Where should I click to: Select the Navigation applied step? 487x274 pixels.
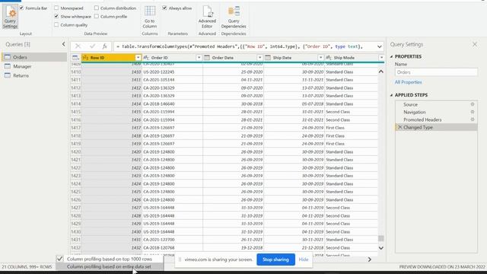(414, 112)
